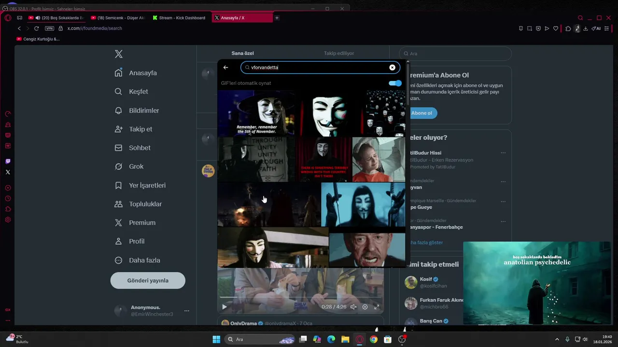The width and height of the screenshot is (618, 347).
Task: Switch to Boş Sokaklarda YouTube tab
Action: click(x=57, y=18)
